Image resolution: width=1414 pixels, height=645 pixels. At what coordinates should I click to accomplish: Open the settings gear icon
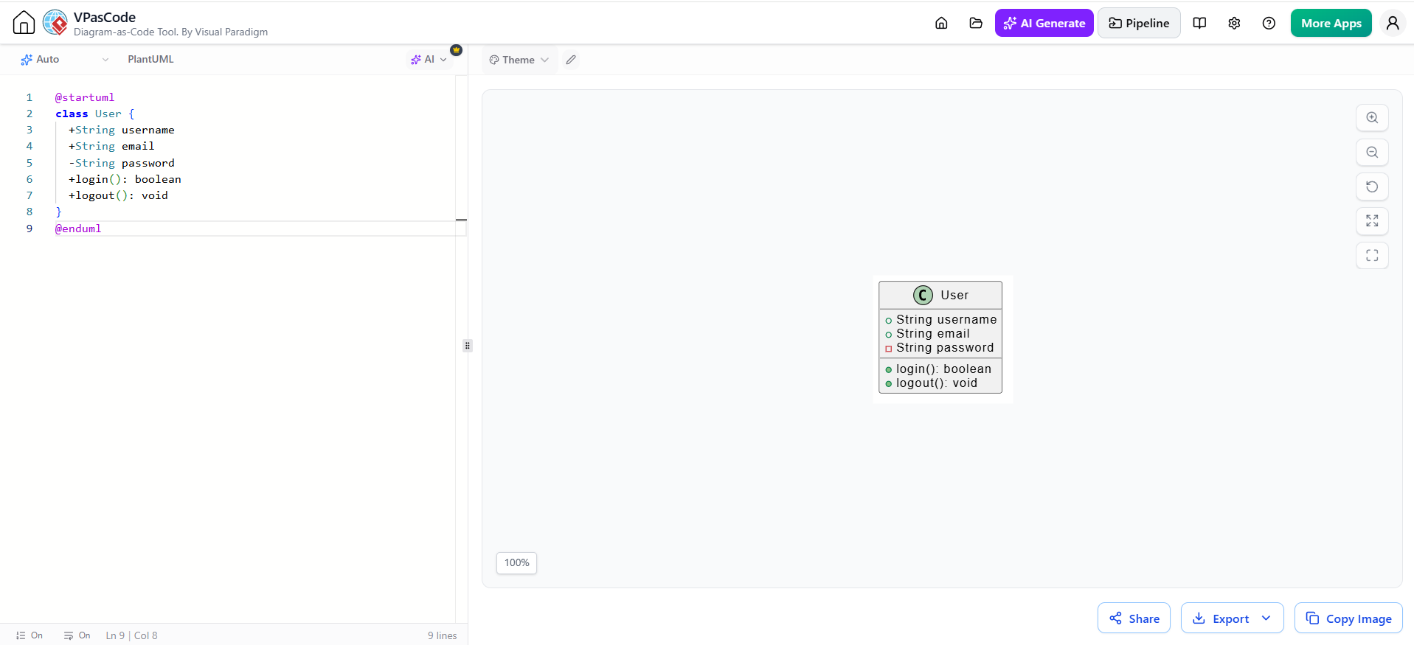(1234, 23)
